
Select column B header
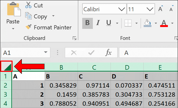click(61, 67)
